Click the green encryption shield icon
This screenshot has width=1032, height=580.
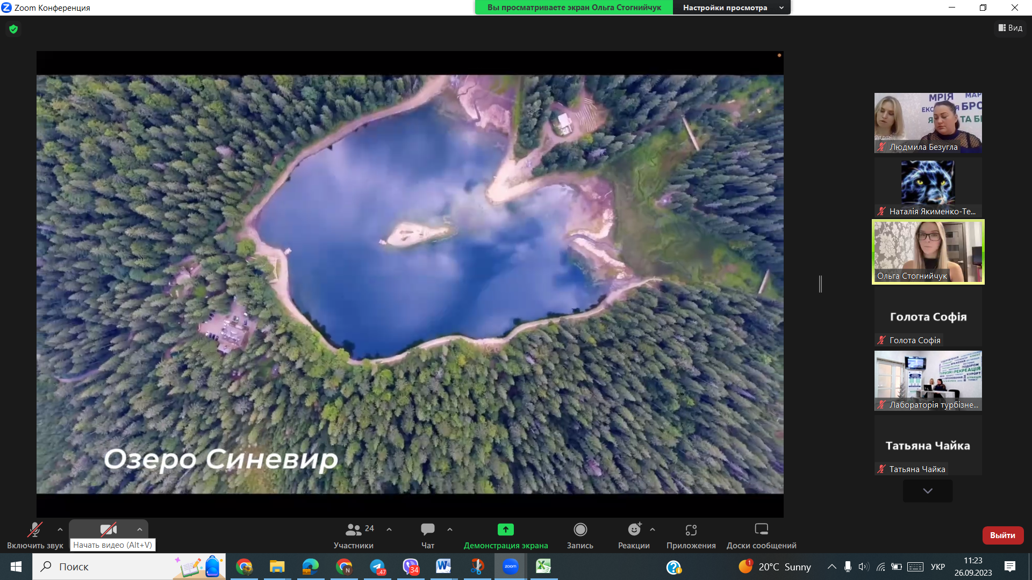(13, 29)
